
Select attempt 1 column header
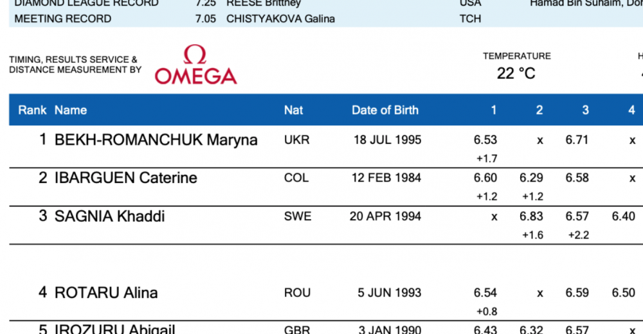click(x=494, y=110)
